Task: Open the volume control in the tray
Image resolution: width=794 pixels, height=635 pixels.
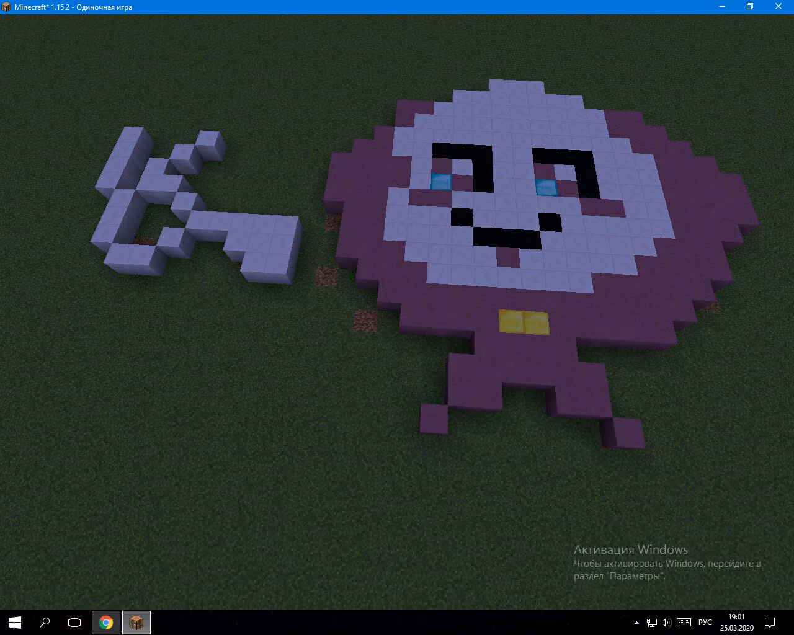Action: pos(667,623)
